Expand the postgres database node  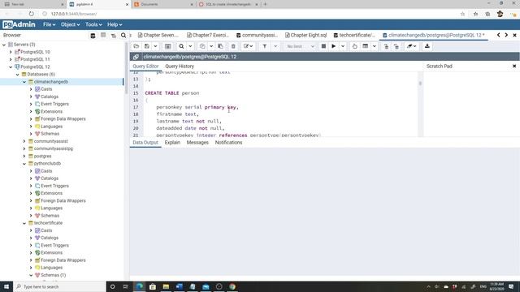click(24, 156)
